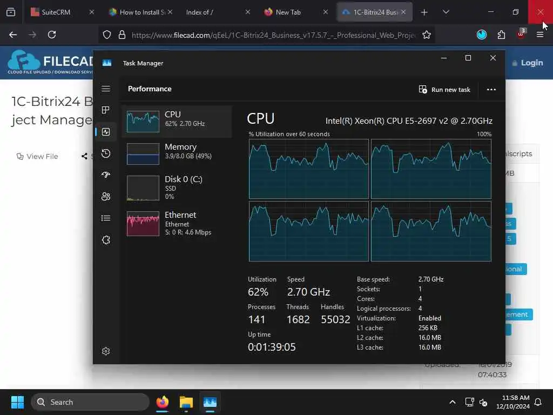Open Startup apps page icon

click(x=106, y=175)
